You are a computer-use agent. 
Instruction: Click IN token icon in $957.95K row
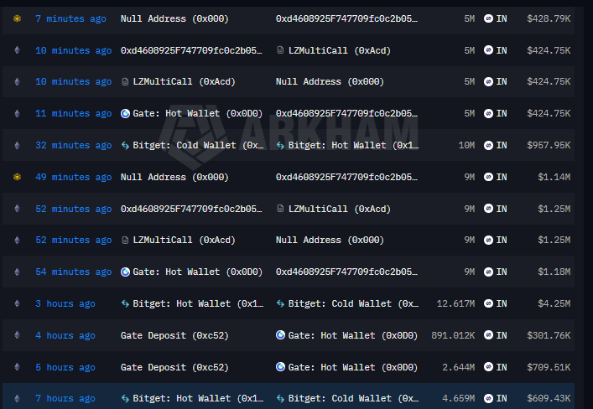click(x=489, y=145)
